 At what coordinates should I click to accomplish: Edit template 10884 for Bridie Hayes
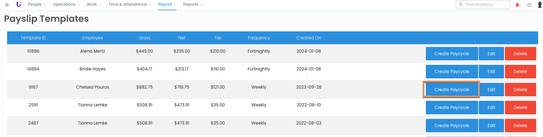491,72
